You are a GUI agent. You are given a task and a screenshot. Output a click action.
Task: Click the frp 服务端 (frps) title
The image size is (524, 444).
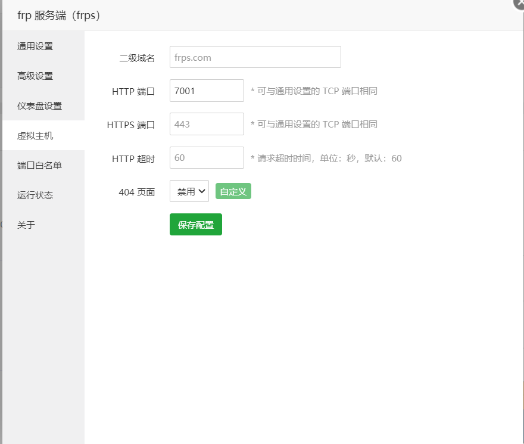pyautogui.click(x=59, y=15)
